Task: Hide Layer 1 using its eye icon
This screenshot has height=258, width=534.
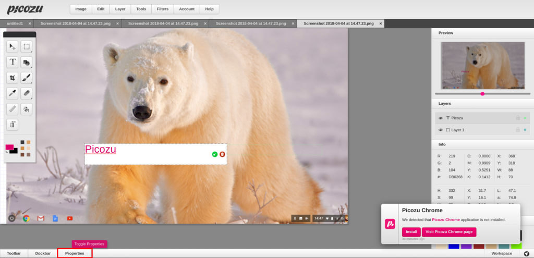Action: click(440, 130)
